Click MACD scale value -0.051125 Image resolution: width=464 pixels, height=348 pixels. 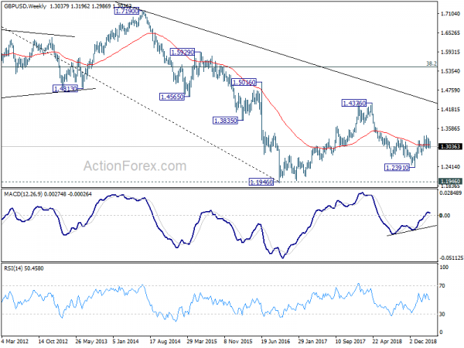[x=450, y=258]
